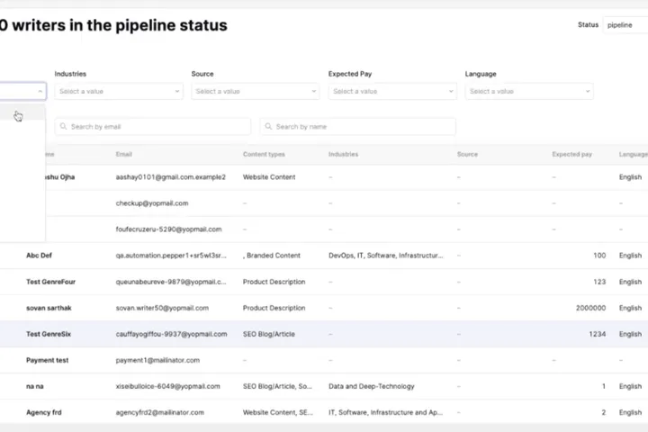Image resolution: width=648 pixels, height=432 pixels.
Task: Click email payment1@mailinator.com
Action: point(157,360)
